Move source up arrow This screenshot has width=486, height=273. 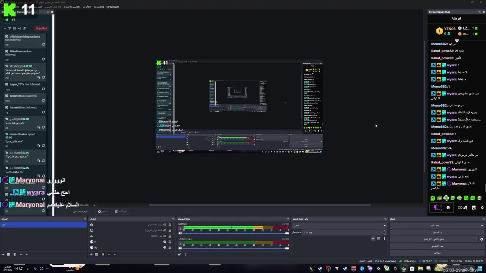click(109, 254)
